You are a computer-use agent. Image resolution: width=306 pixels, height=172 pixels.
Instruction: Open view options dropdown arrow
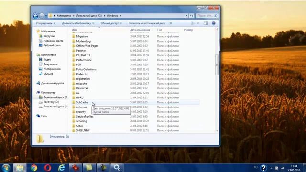pos(198,23)
